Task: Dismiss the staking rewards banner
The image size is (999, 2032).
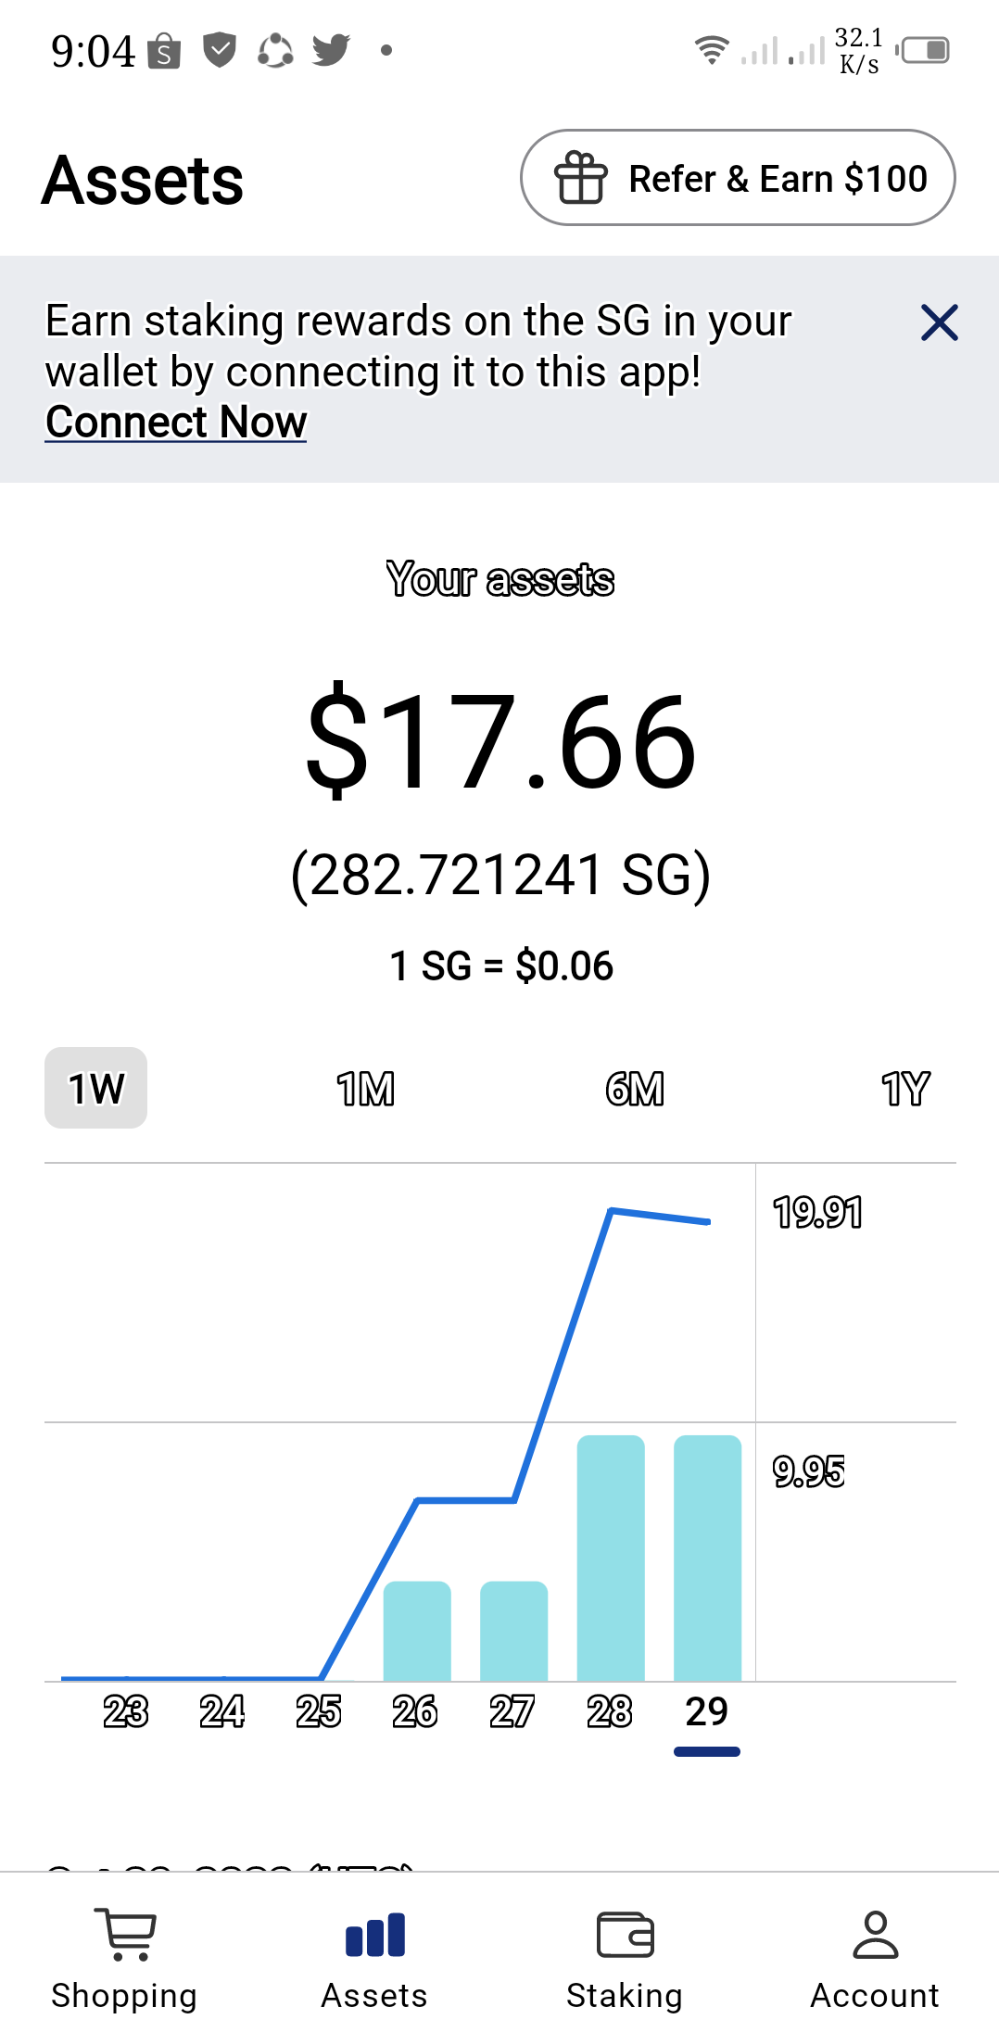Action: pos(939,322)
